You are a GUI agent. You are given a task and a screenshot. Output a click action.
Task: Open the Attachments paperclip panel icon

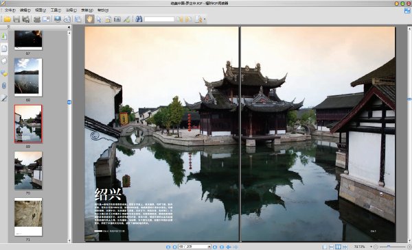click(4, 86)
